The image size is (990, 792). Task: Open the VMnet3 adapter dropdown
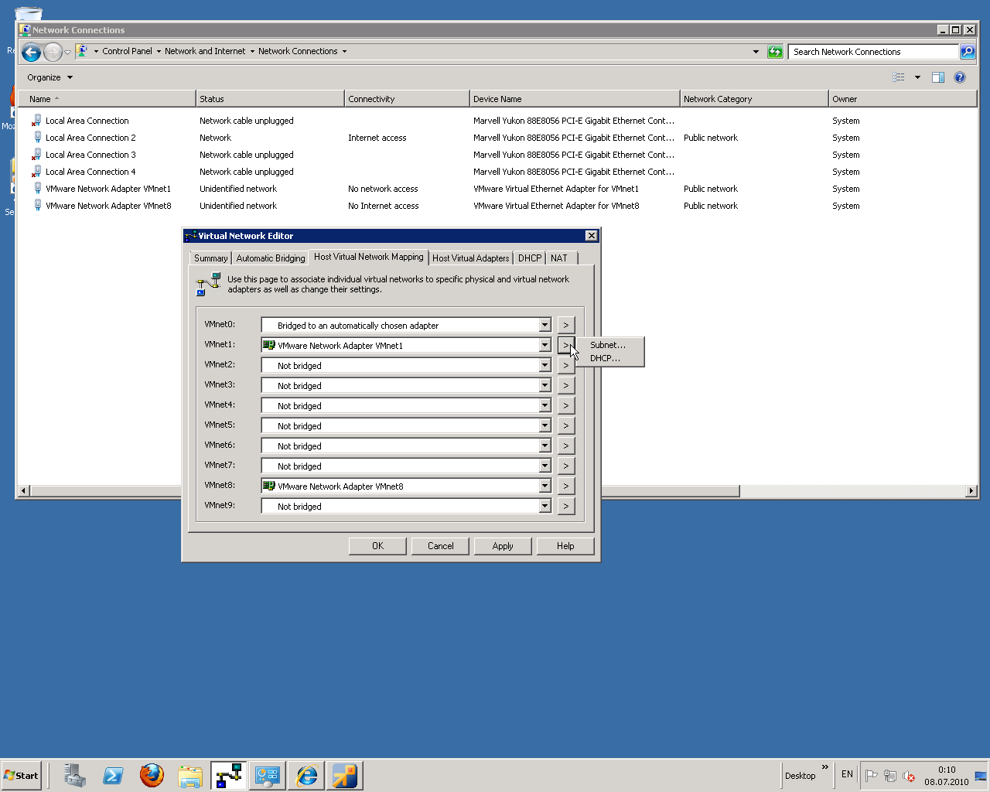tap(544, 386)
